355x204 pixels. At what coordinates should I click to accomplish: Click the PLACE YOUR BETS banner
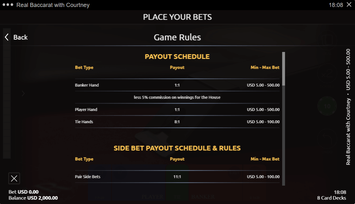click(x=177, y=17)
